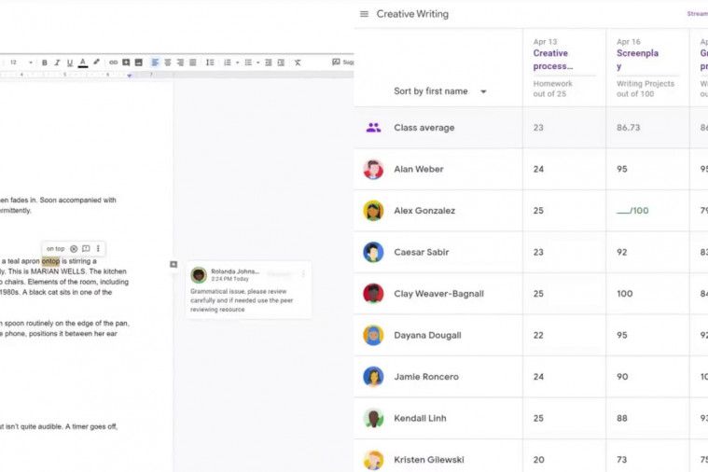Toggle italic formatting in the Docs toolbar

[57, 62]
